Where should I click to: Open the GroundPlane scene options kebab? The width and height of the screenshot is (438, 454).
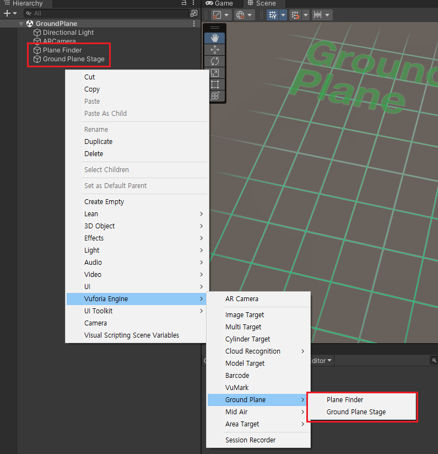click(x=194, y=24)
